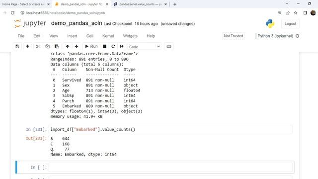The width and height of the screenshot is (318, 179).
Task: Click the 'memory usage: 41.9+ KB' text
Action: pyautogui.click(x=77, y=116)
